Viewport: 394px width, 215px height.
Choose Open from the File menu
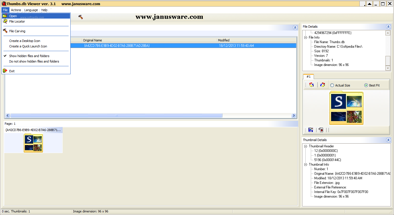pos(36,16)
